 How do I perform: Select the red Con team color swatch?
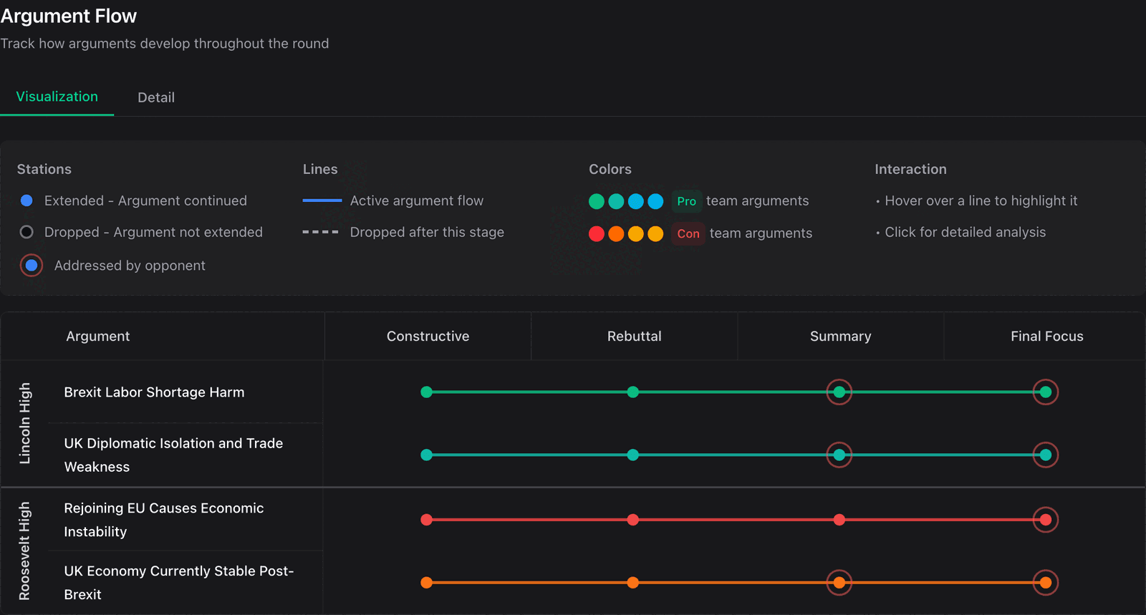(x=597, y=233)
